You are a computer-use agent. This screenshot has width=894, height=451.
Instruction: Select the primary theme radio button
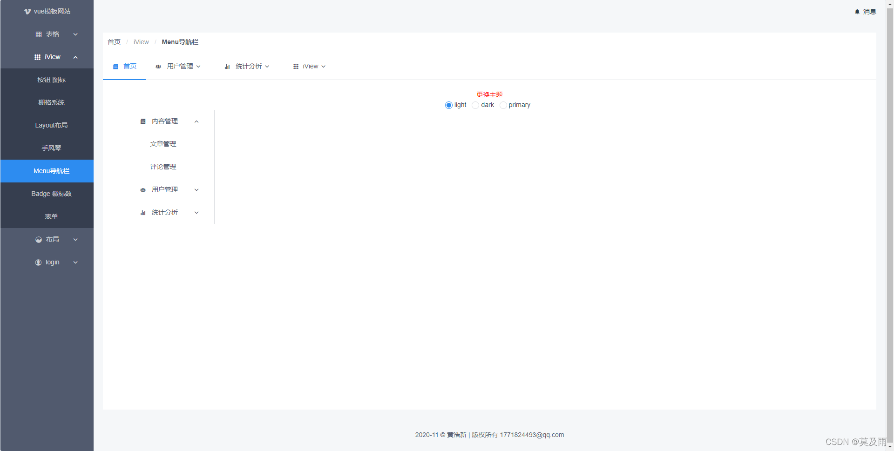click(503, 105)
